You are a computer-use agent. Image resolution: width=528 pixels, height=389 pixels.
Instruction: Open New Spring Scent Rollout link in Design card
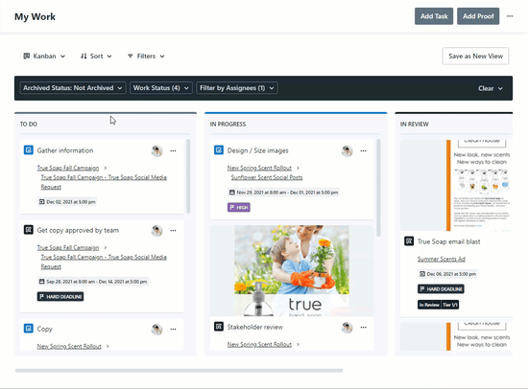(x=259, y=168)
